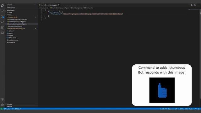Open Source Control view icon

(2, 17)
